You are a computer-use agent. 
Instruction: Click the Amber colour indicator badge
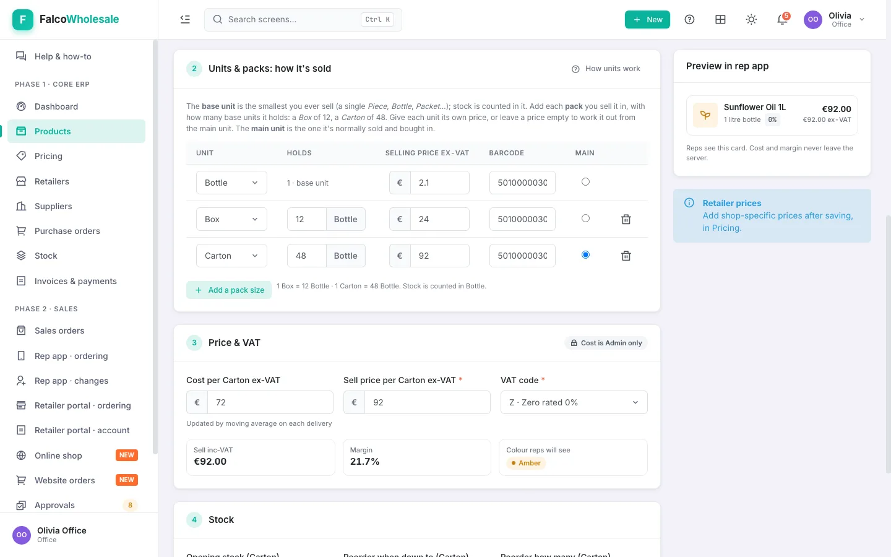pos(526,463)
